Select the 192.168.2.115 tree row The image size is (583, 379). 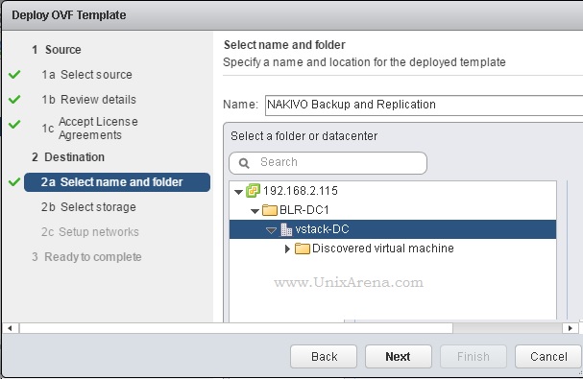coord(393,191)
